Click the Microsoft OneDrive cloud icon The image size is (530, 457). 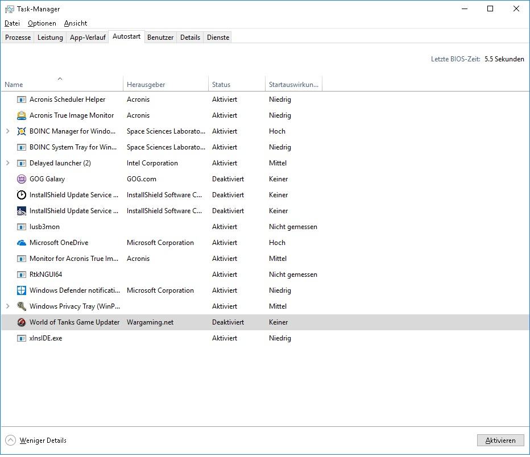click(21, 243)
